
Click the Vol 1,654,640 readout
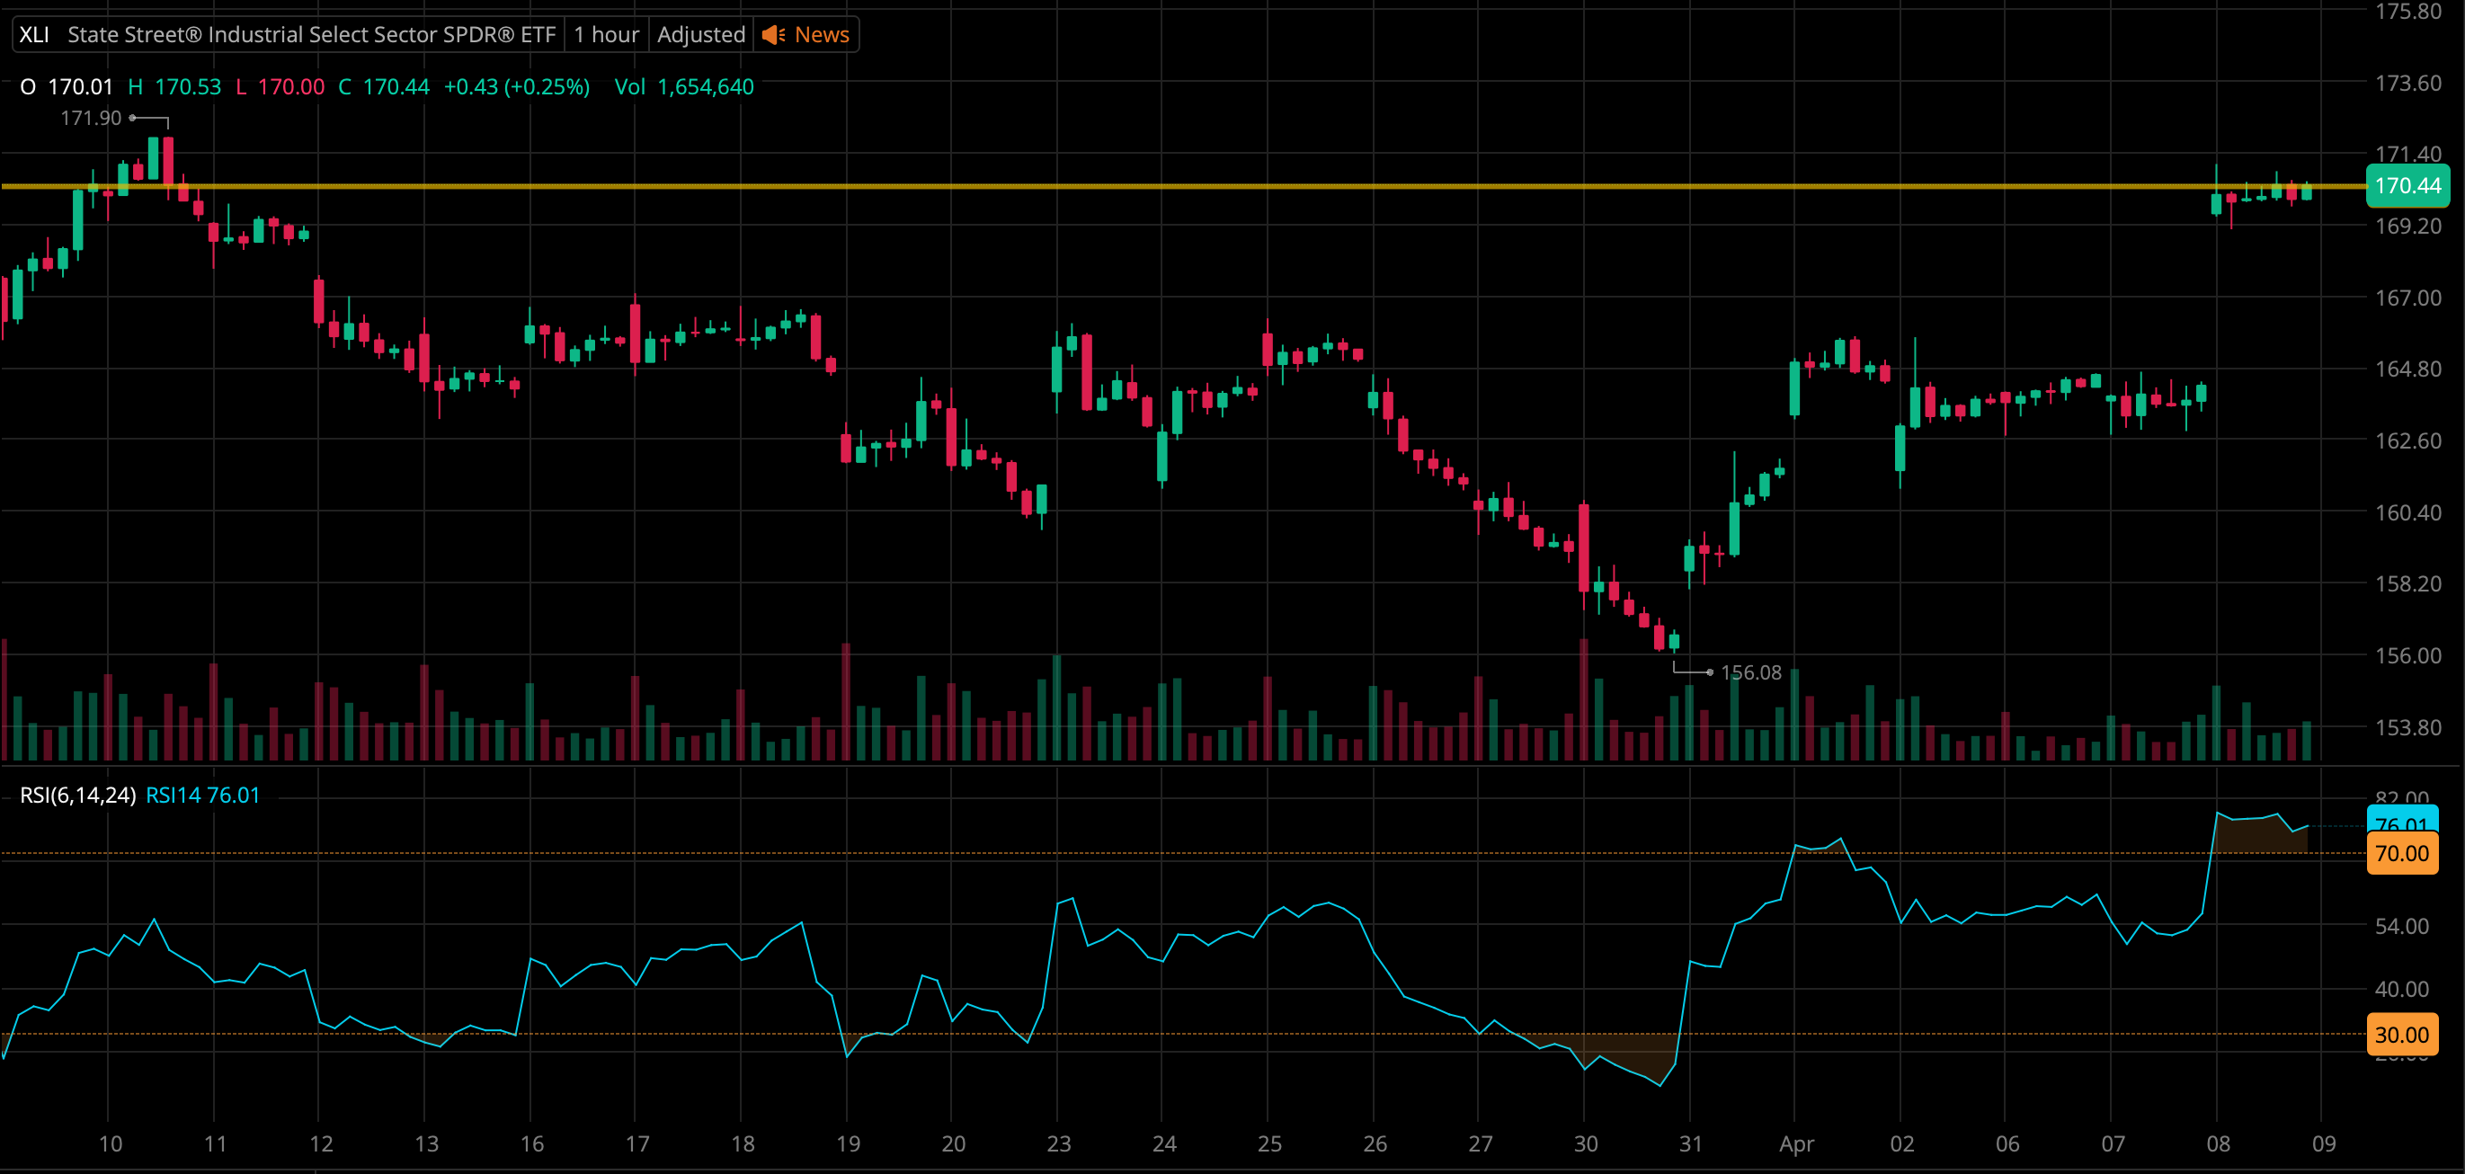[x=683, y=87]
